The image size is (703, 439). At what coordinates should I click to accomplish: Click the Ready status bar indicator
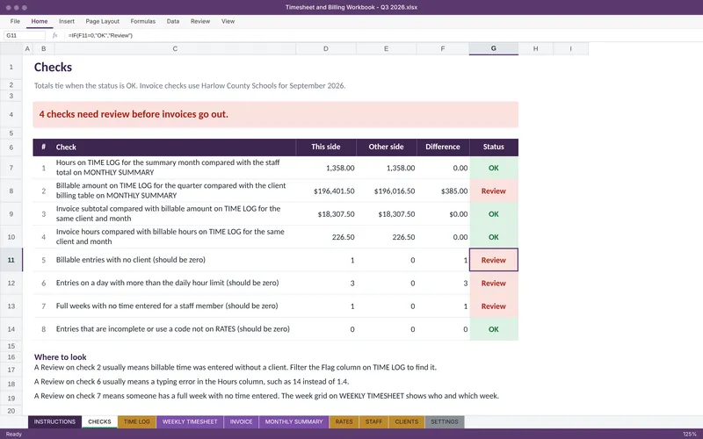pyautogui.click(x=13, y=434)
